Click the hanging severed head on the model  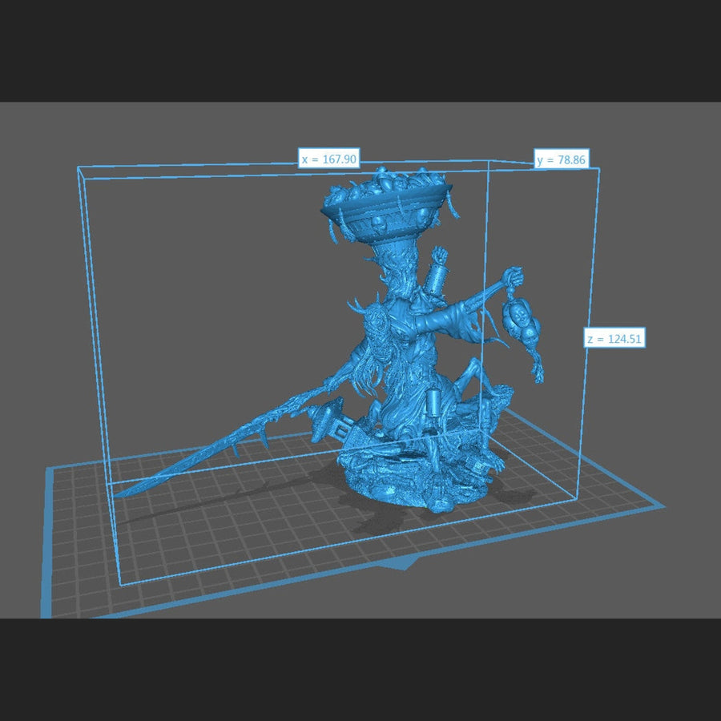[x=522, y=320]
